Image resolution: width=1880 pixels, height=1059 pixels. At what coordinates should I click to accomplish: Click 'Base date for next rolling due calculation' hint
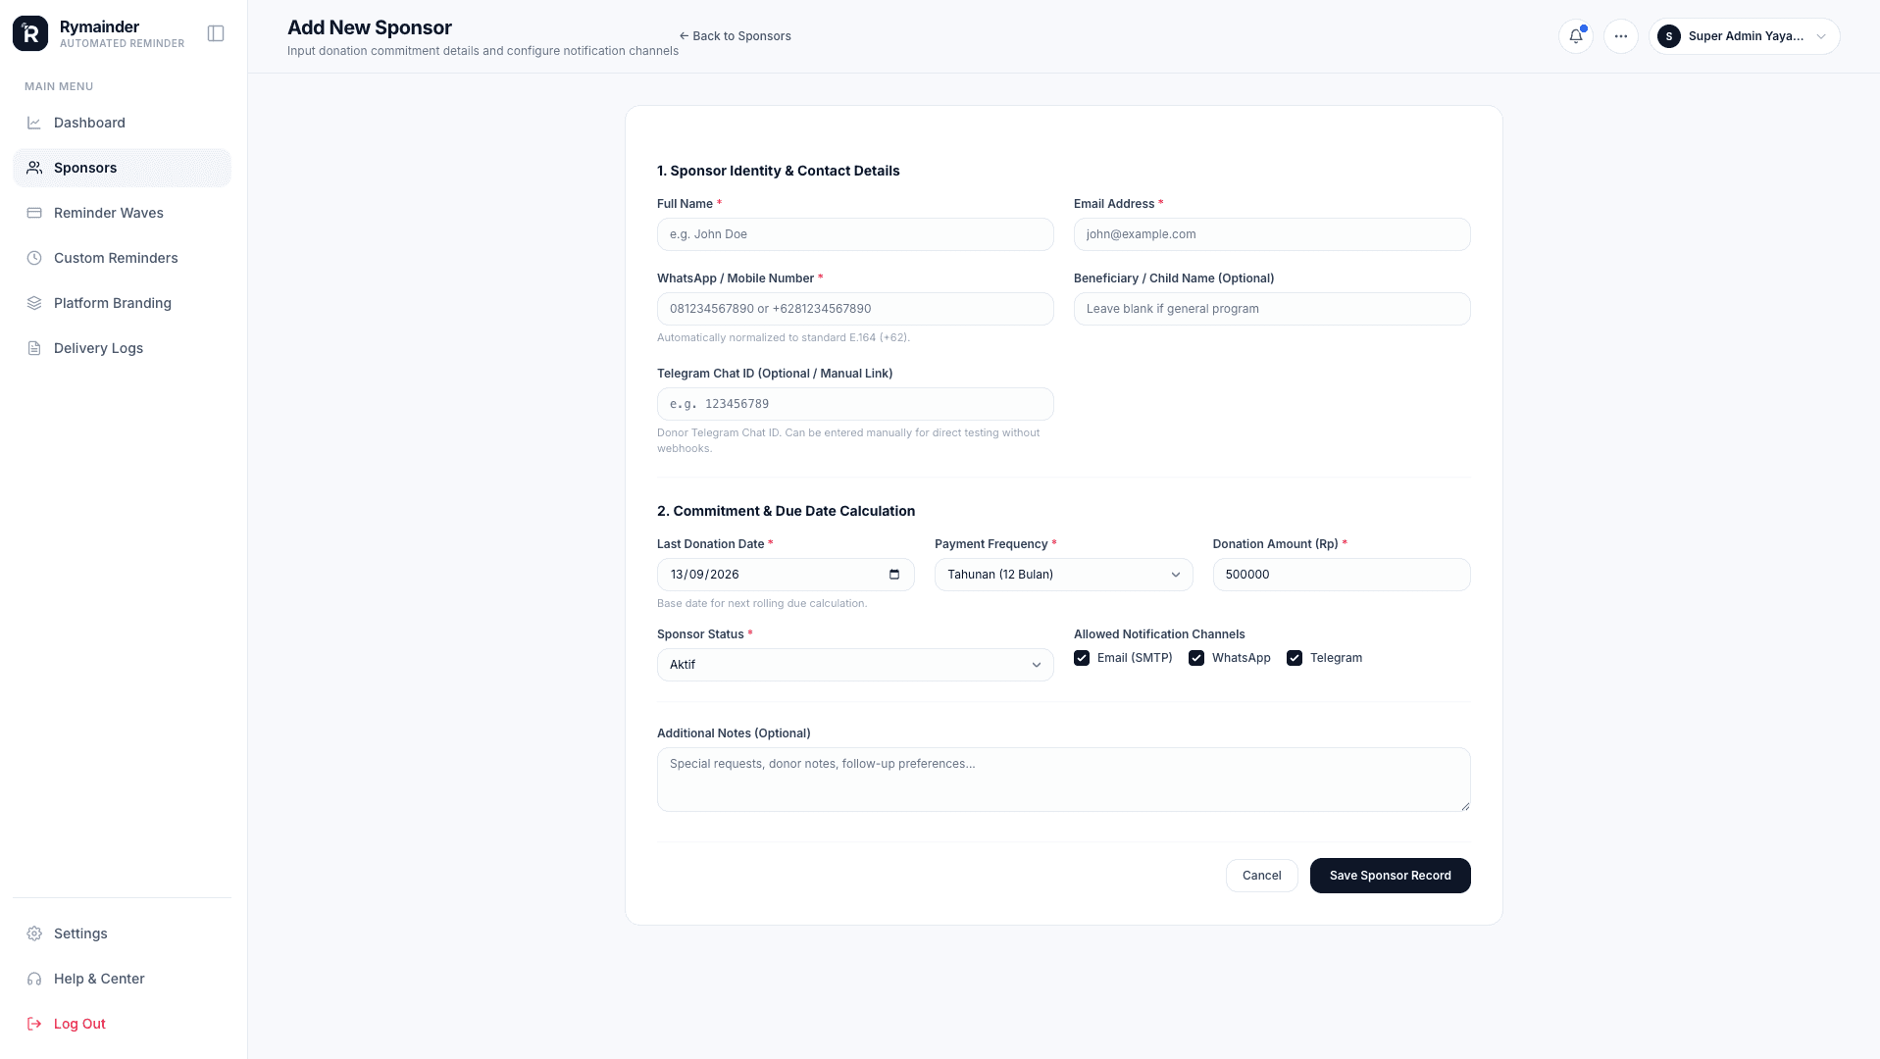[762, 603]
